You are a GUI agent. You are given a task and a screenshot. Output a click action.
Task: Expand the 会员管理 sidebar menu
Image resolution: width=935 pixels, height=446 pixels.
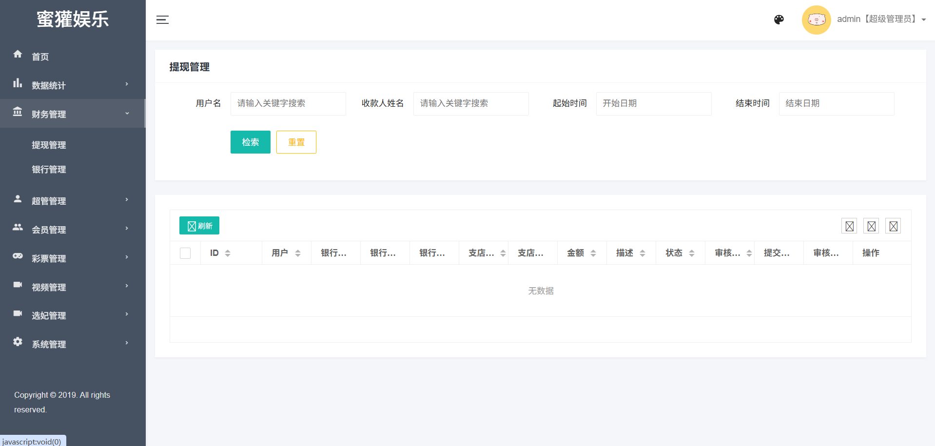(73, 230)
